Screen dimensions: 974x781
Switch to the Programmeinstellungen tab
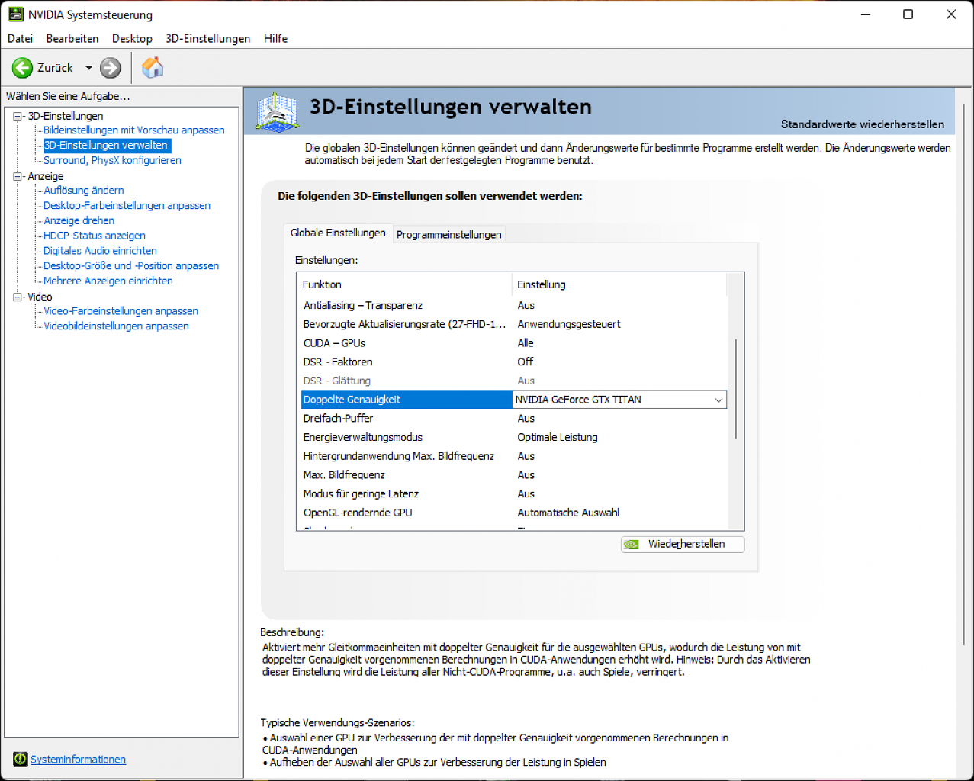(x=448, y=234)
